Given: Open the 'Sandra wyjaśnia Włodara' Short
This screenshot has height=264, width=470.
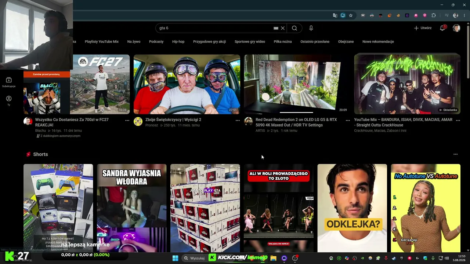Looking at the screenshot, I should click(x=132, y=208).
